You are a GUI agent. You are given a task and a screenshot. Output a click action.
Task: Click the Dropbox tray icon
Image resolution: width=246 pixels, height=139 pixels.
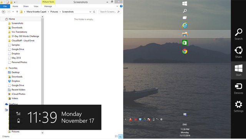140,119
